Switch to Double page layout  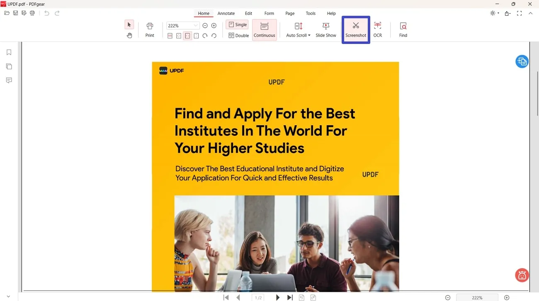(238, 35)
